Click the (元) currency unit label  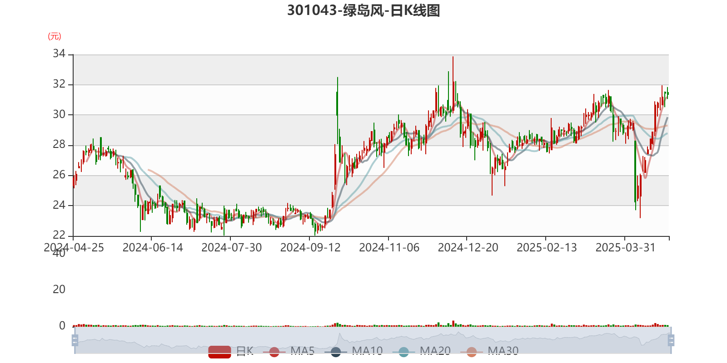[55, 36]
